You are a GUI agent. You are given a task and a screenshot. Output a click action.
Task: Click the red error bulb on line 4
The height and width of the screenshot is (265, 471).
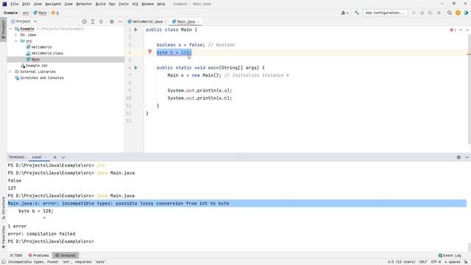pos(150,52)
